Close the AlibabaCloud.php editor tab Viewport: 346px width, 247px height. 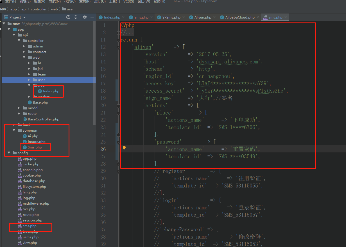tap(258, 17)
